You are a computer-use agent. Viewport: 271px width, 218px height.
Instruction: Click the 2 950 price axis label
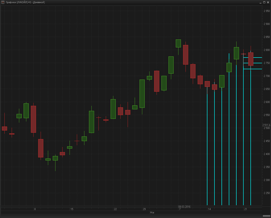click(266, 11)
